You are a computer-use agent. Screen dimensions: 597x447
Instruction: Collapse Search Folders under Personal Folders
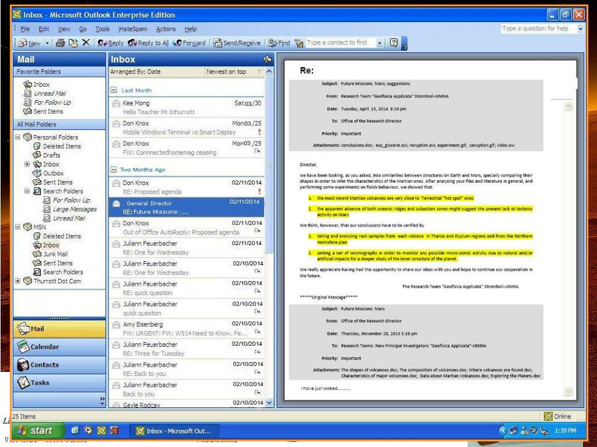pyautogui.click(x=27, y=191)
